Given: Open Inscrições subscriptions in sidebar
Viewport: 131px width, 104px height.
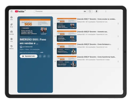Looking at the screenshot, I should coord(11,32).
